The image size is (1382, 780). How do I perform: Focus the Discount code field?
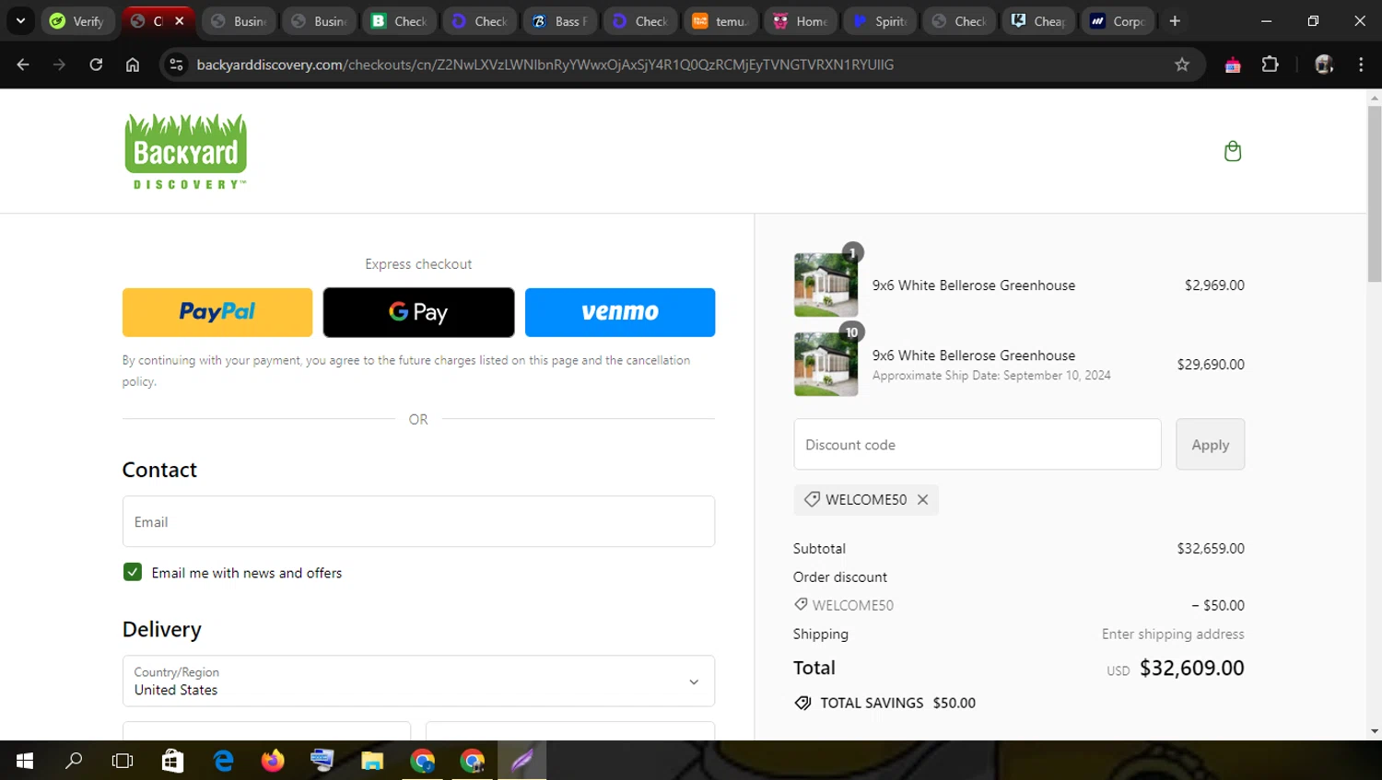click(x=978, y=444)
